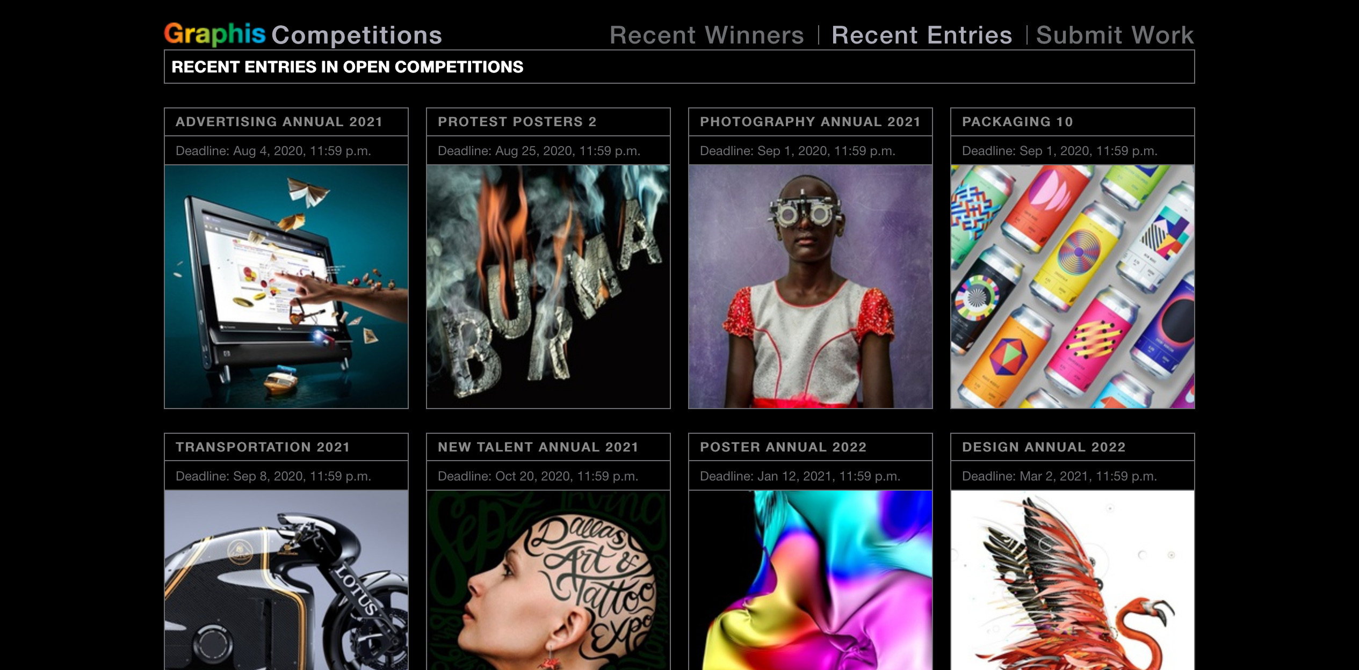1359x670 pixels.
Task: Open Advertising Annual 2021 competition title
Action: point(279,122)
